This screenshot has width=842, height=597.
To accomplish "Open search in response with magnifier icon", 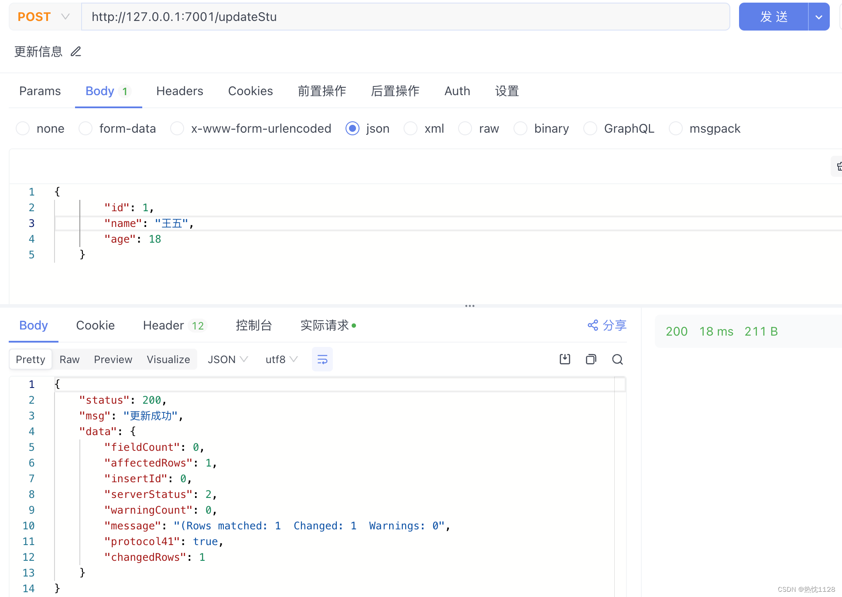I will click(x=617, y=359).
